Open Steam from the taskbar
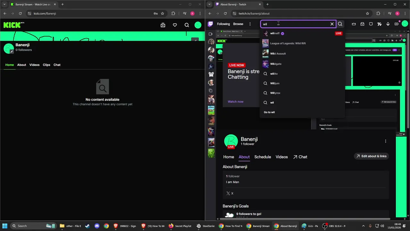 click(87, 226)
